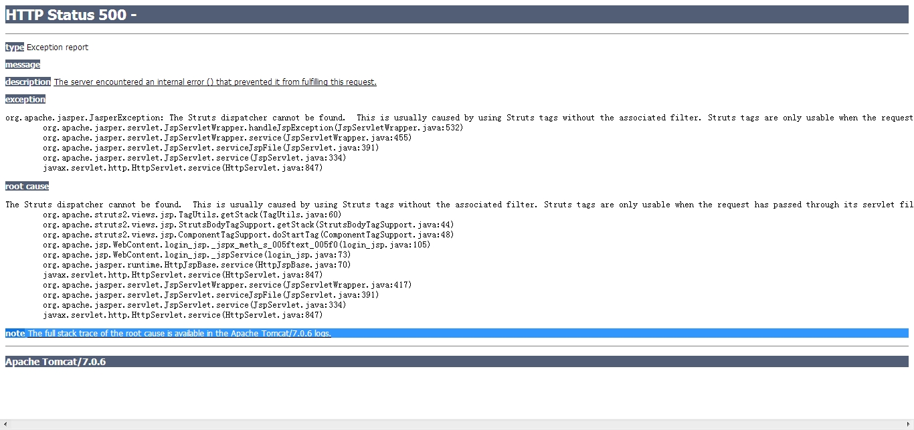Click the login_jsp.java:105 stack line
This screenshot has width=914, height=430.
click(237, 245)
